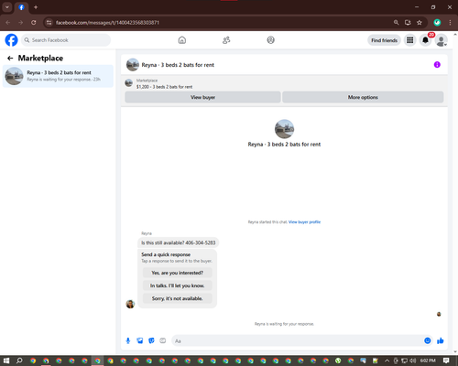The width and height of the screenshot is (458, 366).
Task: Send quick response "Sorry, it's not available."
Action: [x=177, y=298]
